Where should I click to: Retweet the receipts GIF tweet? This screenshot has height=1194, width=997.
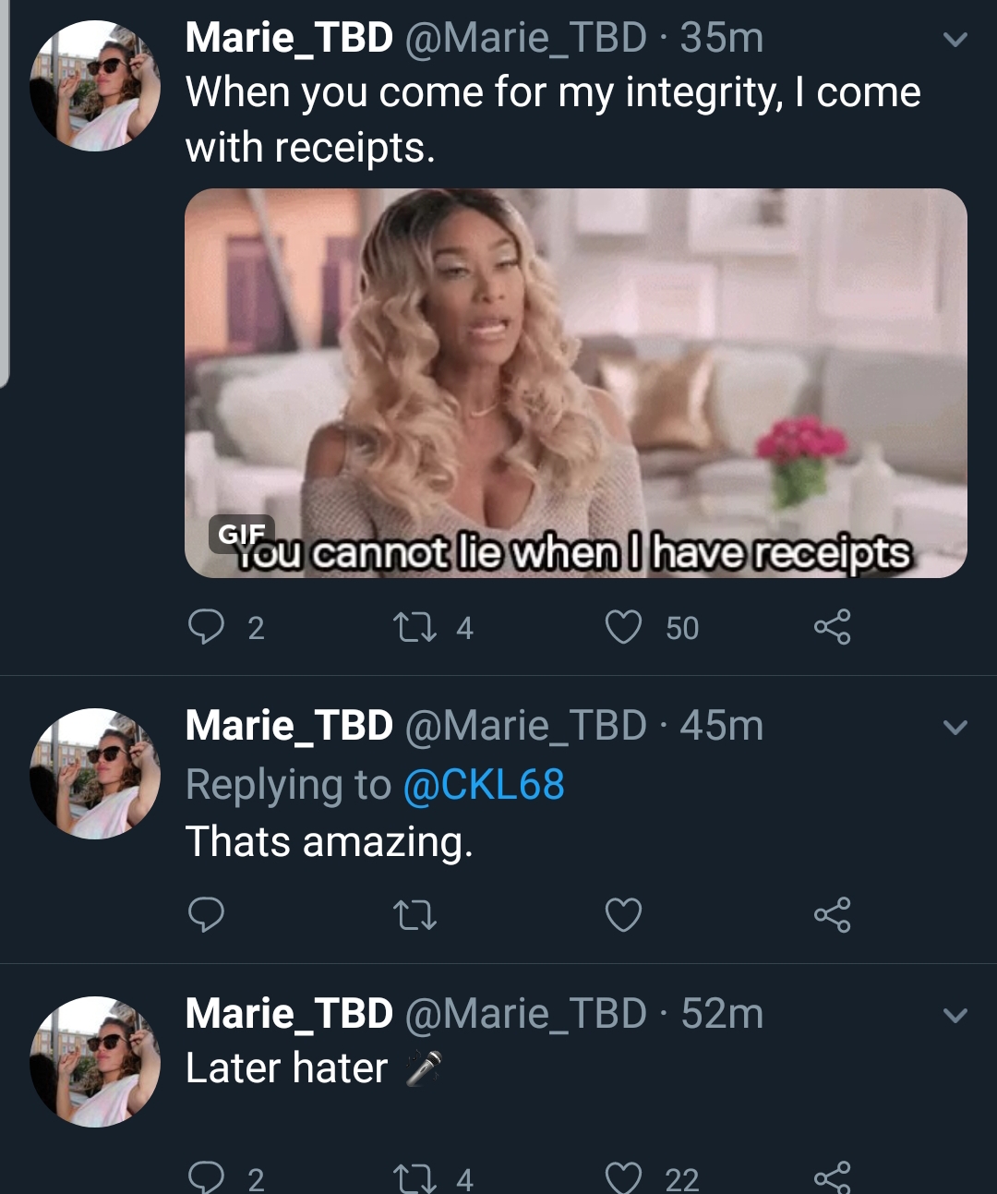414,628
